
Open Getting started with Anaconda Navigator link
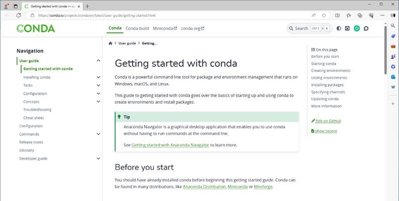coord(170,145)
